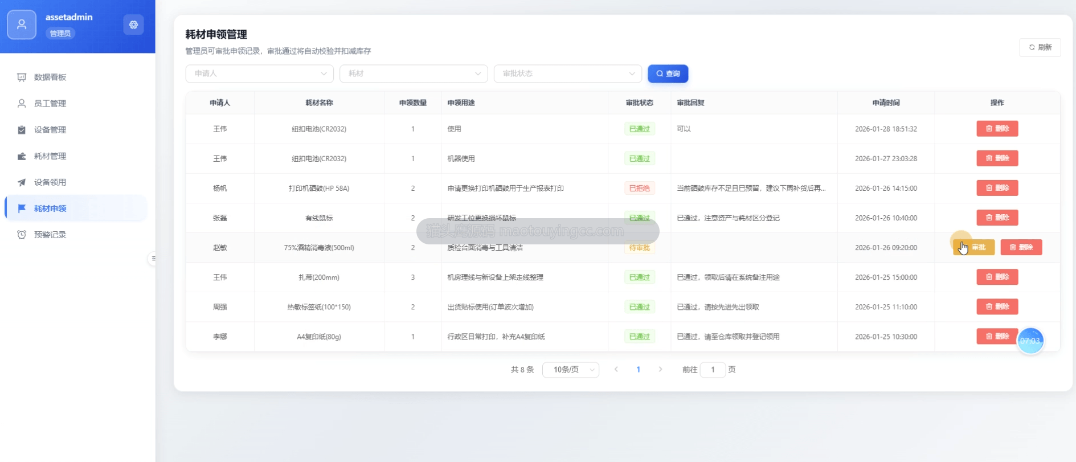Click the 打印机硒鼓(HP 58A) cell
This screenshot has width=1076, height=462.
[x=319, y=189]
